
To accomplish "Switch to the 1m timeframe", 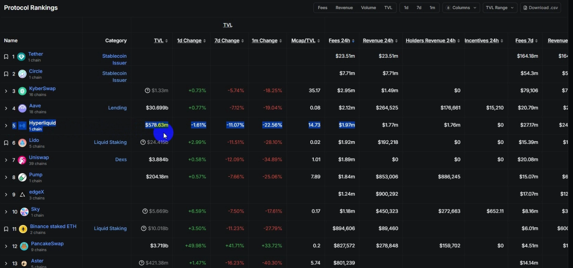I will point(432,8).
